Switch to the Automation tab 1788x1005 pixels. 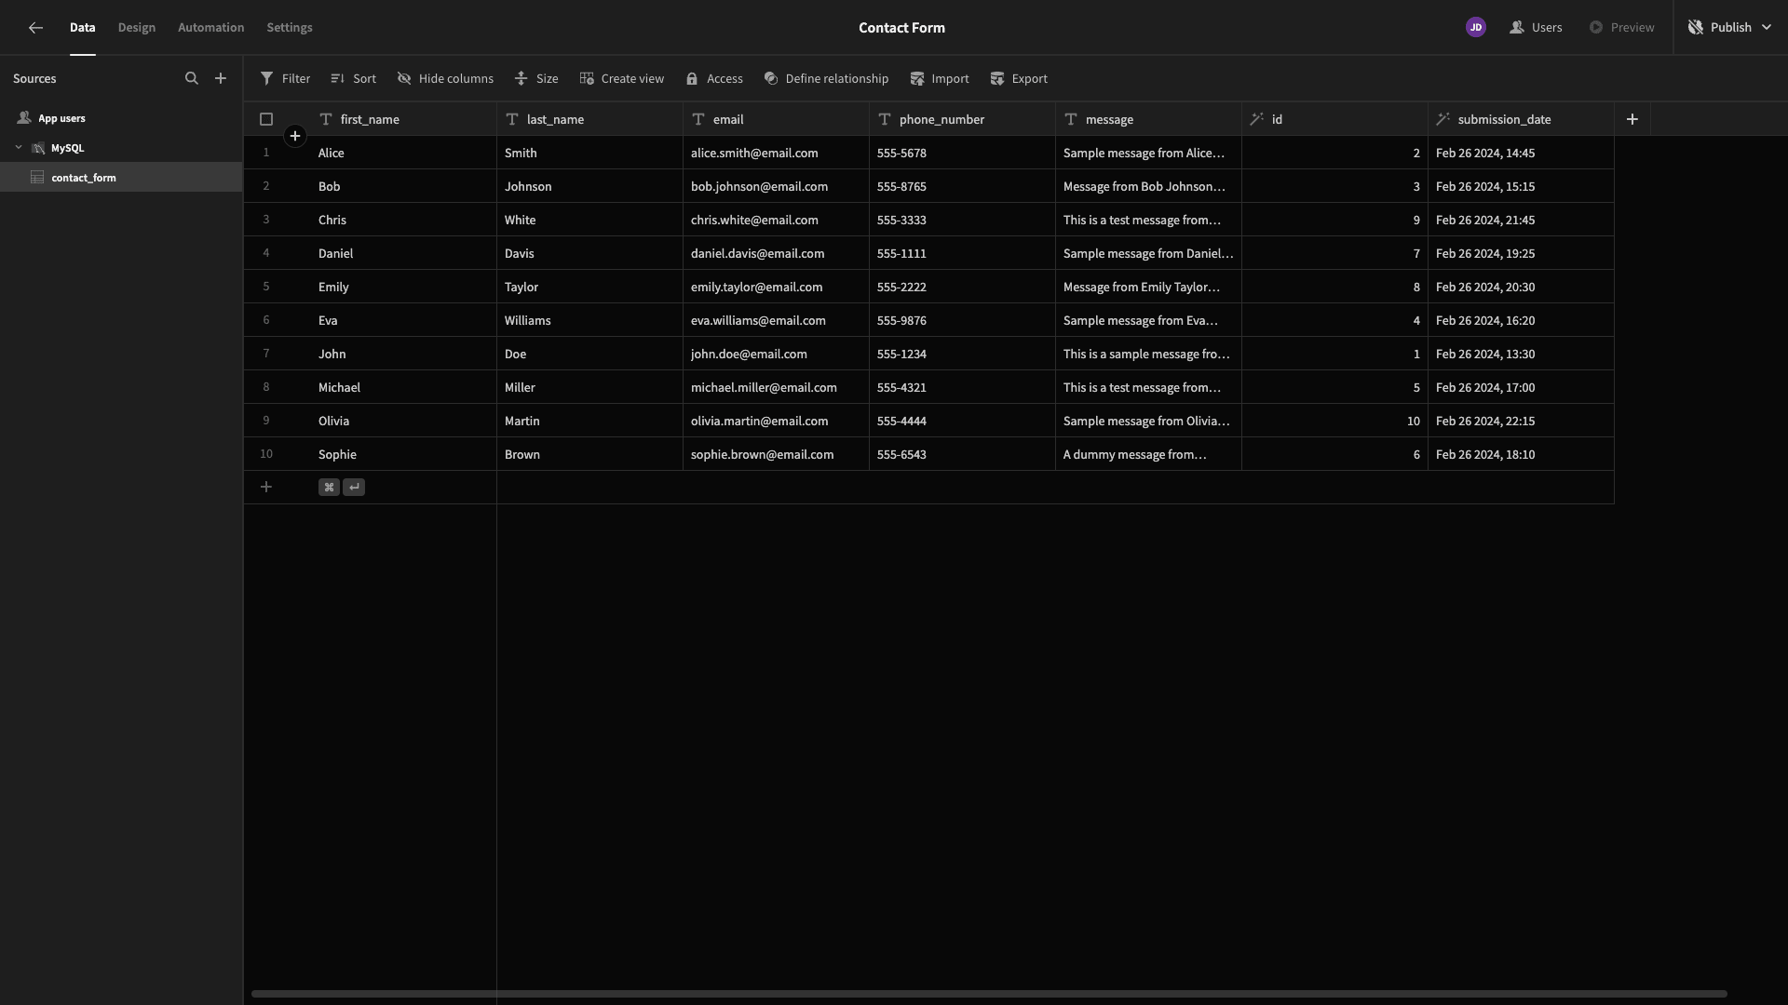[211, 28]
